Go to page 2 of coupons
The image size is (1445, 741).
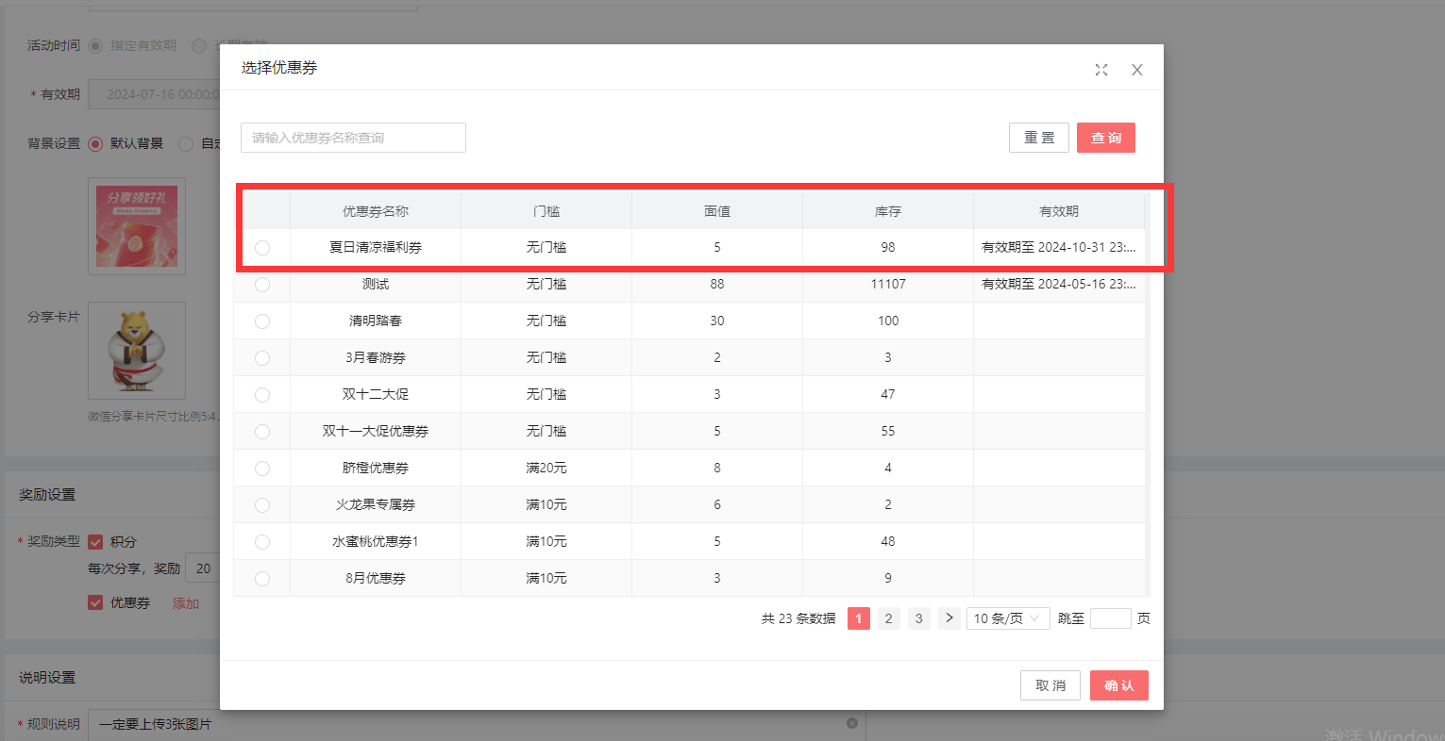pyautogui.click(x=888, y=618)
